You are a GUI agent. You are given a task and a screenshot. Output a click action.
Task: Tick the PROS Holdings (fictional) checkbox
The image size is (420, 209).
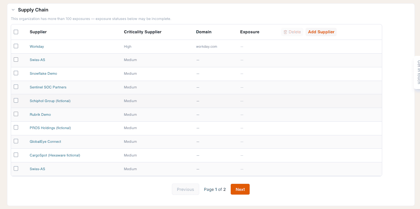tap(16, 127)
